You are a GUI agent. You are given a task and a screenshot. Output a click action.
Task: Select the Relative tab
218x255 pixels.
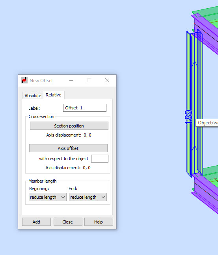pyautogui.click(x=54, y=95)
